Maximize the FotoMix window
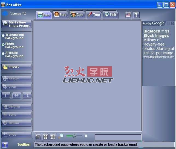This screenshot has height=149, width=176. point(166,5)
